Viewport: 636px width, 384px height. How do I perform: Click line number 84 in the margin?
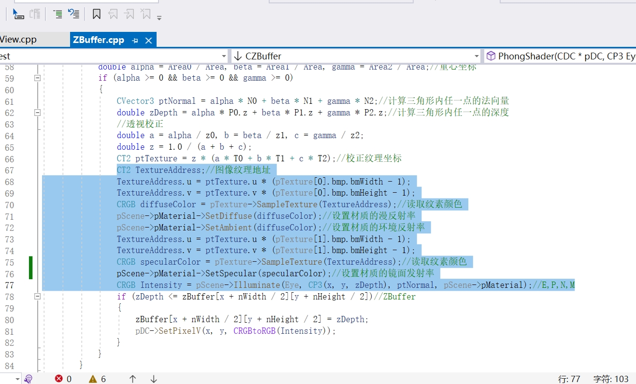click(10, 365)
